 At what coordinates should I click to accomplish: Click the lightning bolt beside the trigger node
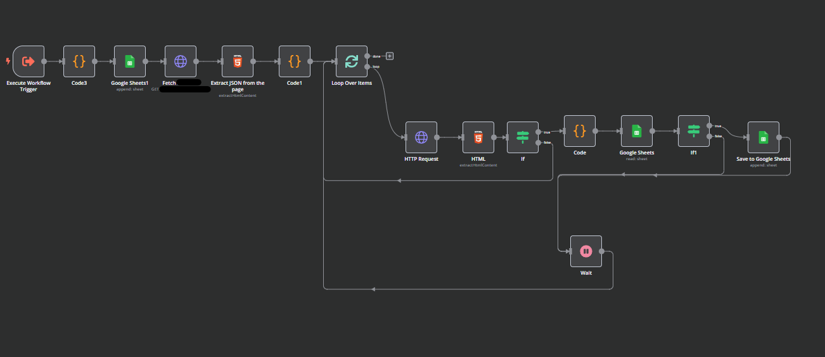(8, 61)
